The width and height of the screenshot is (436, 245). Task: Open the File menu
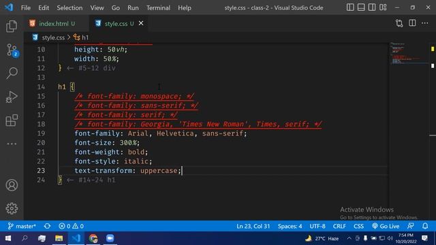coord(26,7)
